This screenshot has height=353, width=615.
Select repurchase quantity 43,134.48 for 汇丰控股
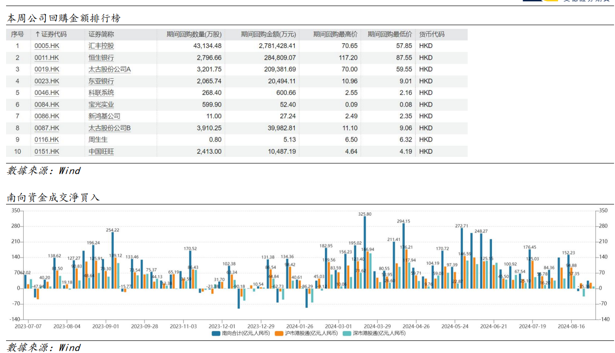coord(207,46)
